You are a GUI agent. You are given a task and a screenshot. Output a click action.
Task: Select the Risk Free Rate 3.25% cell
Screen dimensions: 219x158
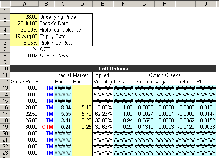24,43
